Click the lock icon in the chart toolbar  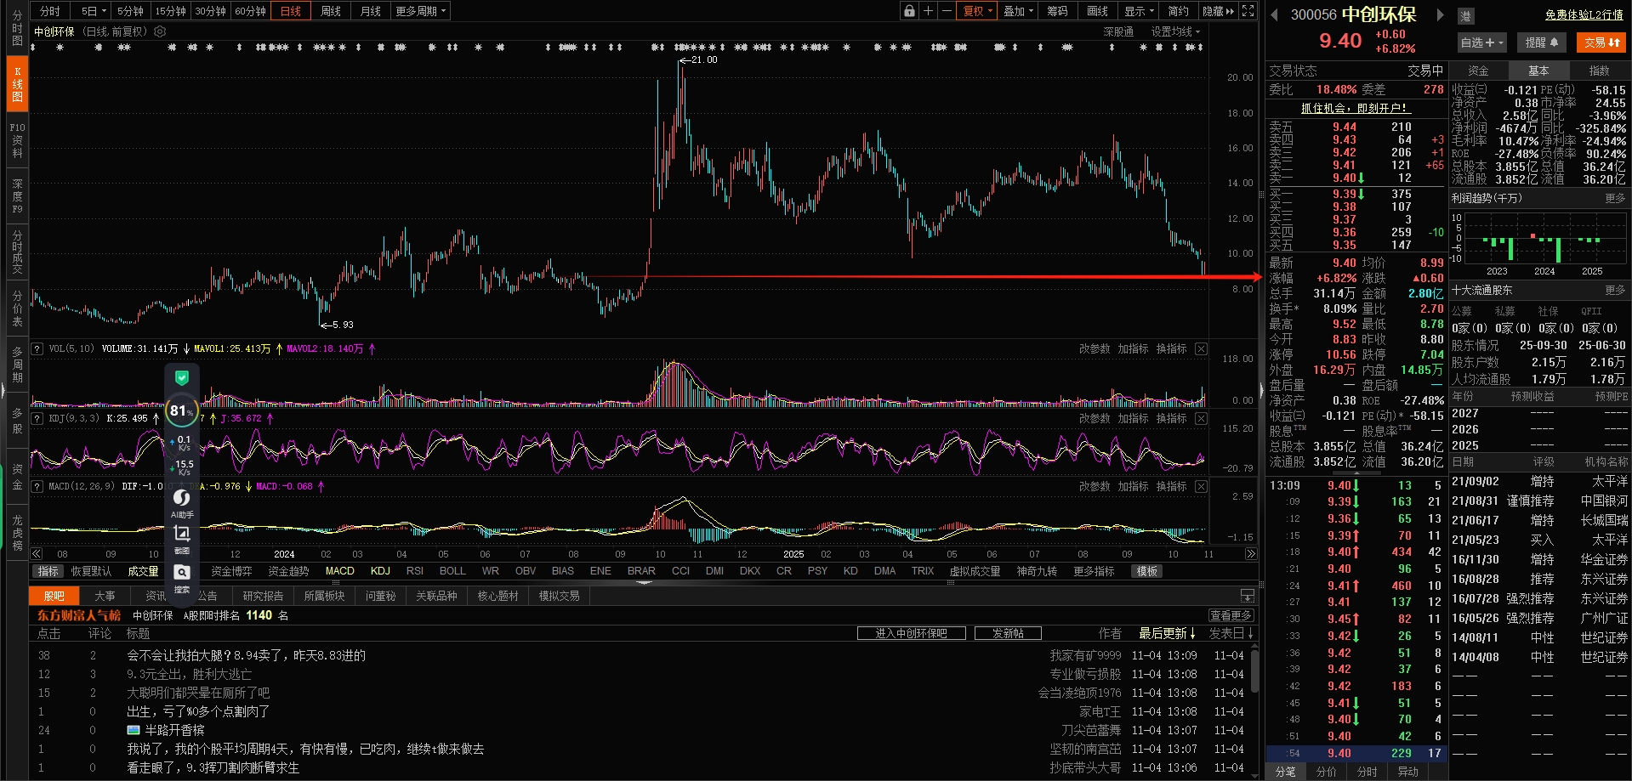[909, 11]
